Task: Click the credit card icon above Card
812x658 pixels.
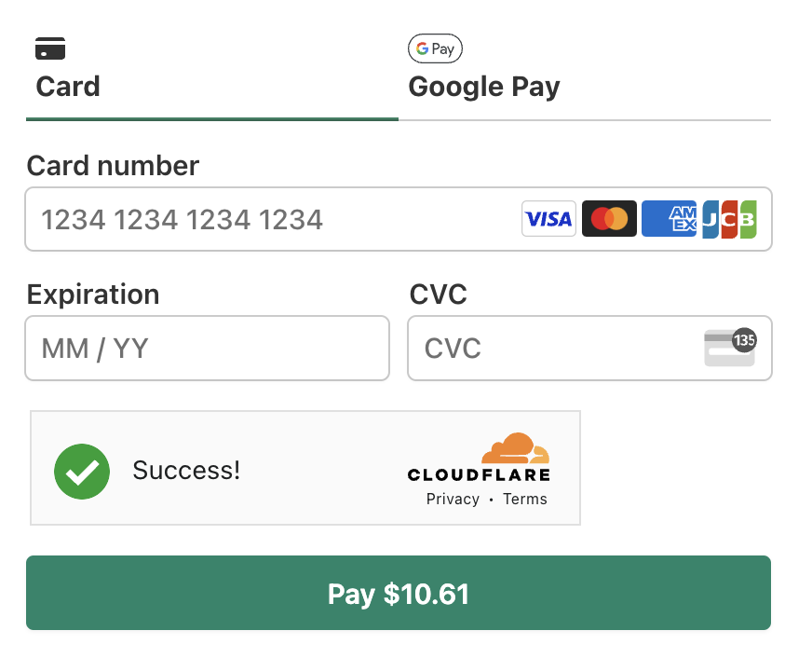Action: [50, 48]
